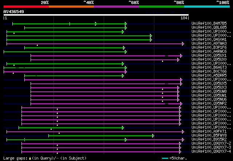
Task: Open the UniRef100_A4RWC6 hit label
Action: tap(209, 52)
